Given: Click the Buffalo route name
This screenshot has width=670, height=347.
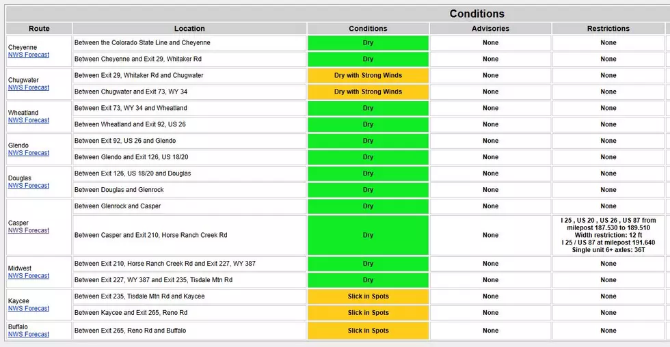Looking at the screenshot, I should pyautogui.click(x=18, y=327).
